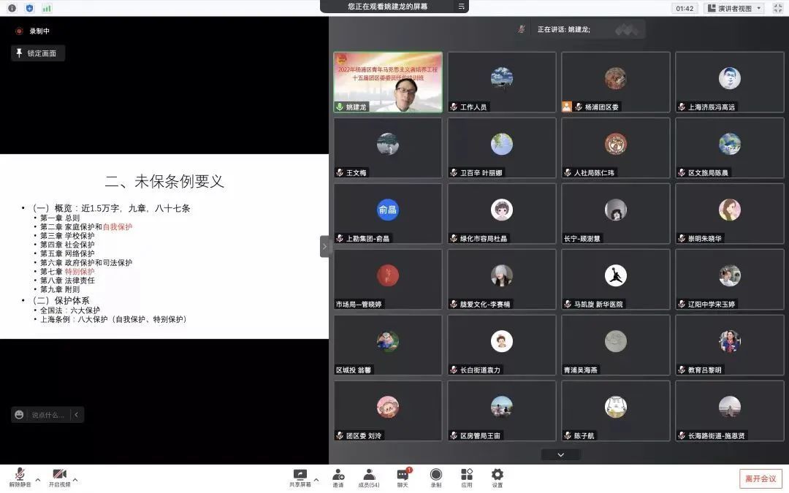Screen dimensions: 789x493
Task: Open members list (54)
Action: pos(369,478)
